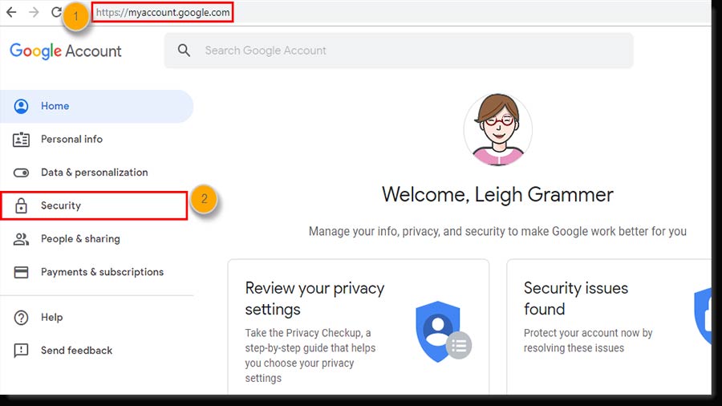
Task: Open Payments & subscriptions section
Action: tap(96, 272)
